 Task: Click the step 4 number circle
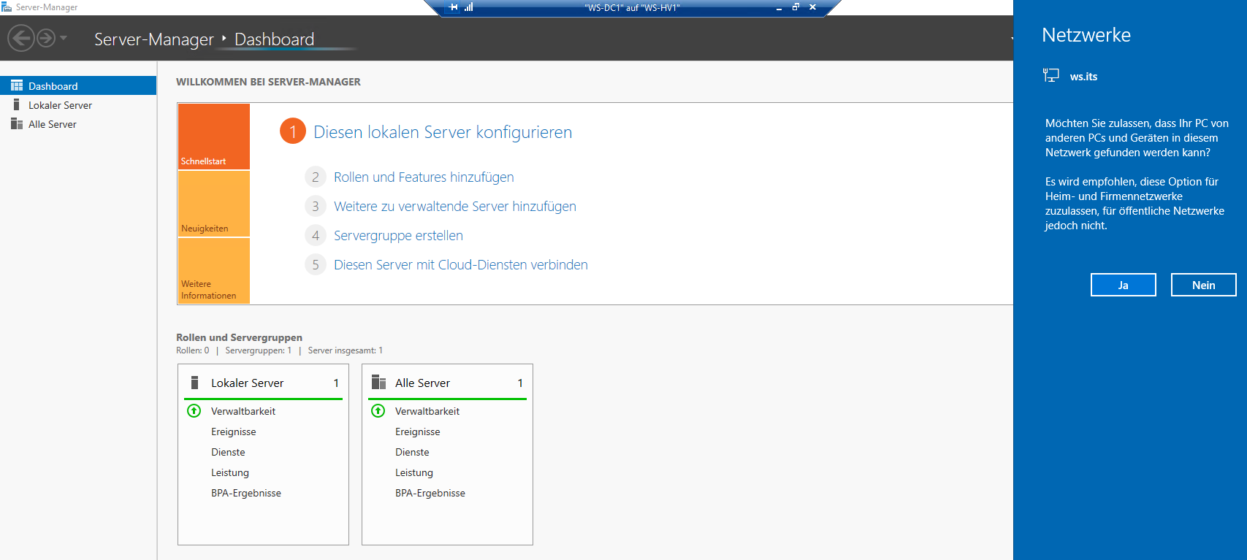[x=316, y=236]
